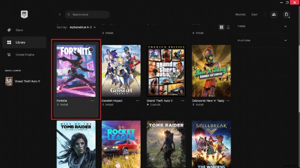Click the Genshin Impact title text
Screen dimensions: 300x168
click(x=112, y=101)
